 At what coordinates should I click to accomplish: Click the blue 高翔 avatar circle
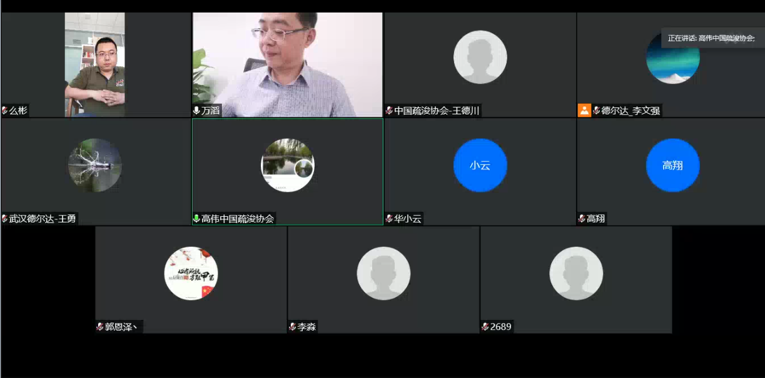(672, 166)
